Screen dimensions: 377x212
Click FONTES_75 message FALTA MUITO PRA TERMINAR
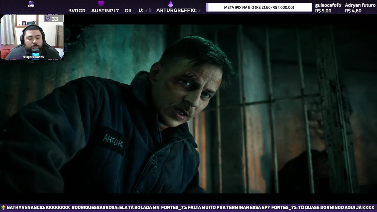(215, 208)
